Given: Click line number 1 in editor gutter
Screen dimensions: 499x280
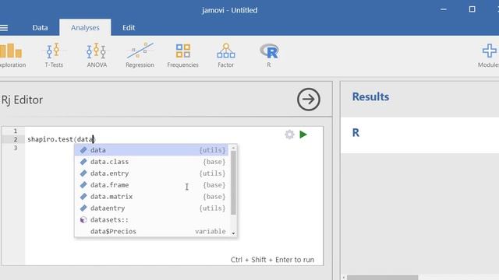Looking at the screenshot, I should [x=16, y=131].
